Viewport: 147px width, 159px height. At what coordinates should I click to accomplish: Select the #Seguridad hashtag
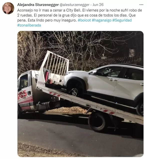pos(122,20)
